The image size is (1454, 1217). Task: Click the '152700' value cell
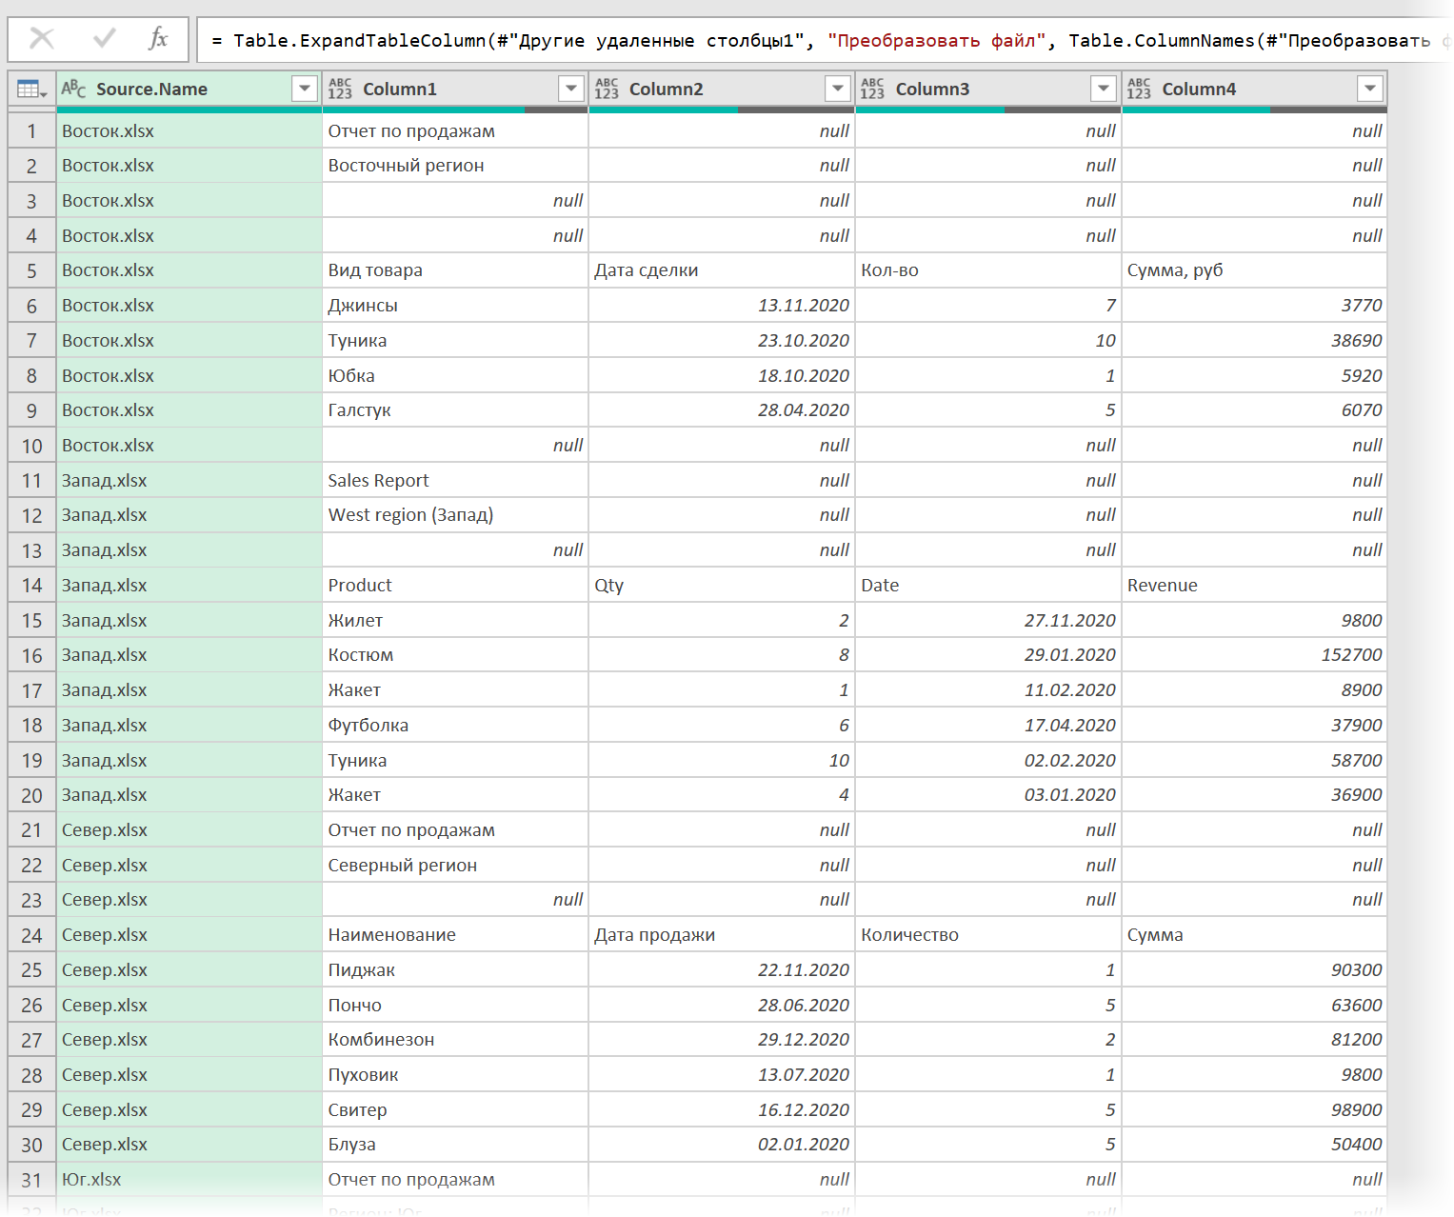coord(1254,655)
